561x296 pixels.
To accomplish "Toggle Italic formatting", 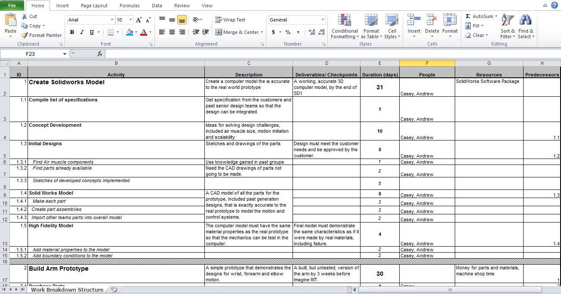I will click(x=82, y=32).
